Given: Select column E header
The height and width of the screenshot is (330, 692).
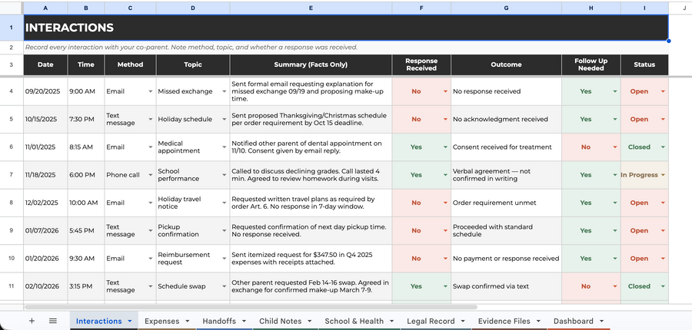Looking at the screenshot, I should click(x=311, y=8).
